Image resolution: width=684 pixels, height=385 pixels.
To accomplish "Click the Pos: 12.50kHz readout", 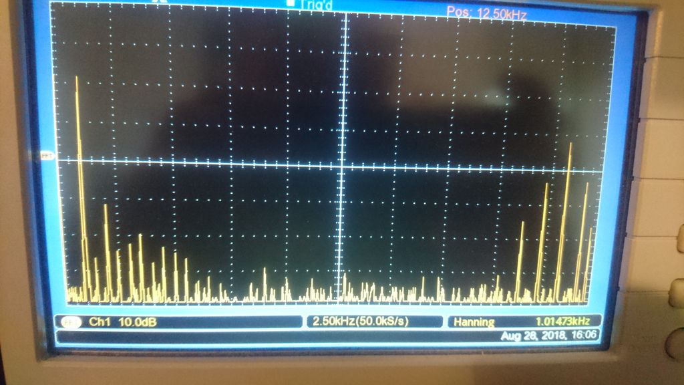I will (486, 13).
